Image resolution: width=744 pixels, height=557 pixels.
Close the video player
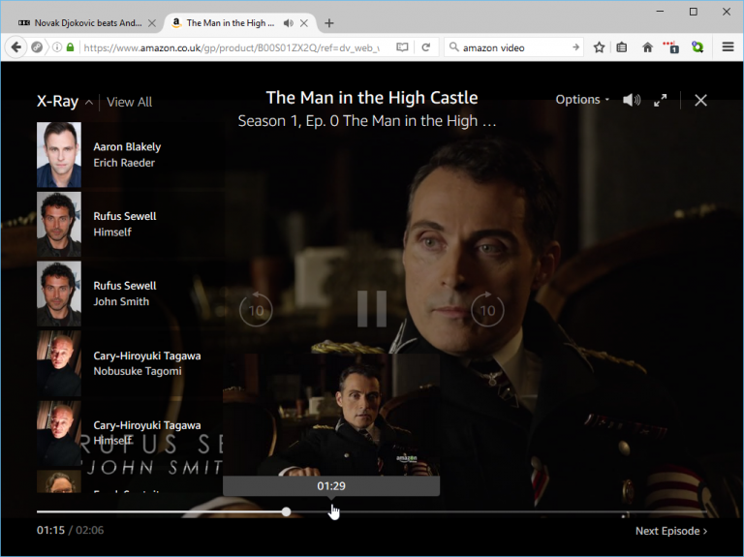click(x=700, y=100)
